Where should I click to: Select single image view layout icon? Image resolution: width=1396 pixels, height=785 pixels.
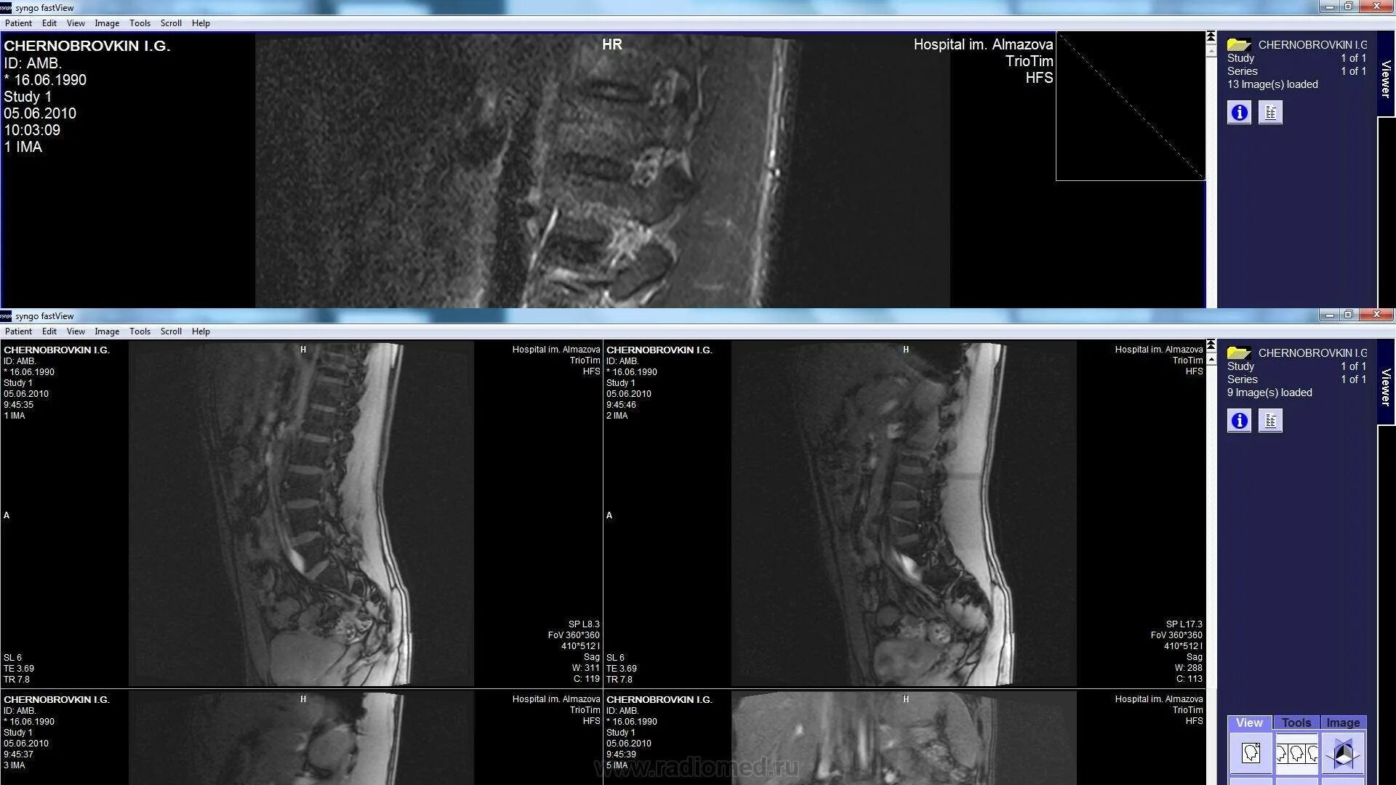(x=1251, y=753)
